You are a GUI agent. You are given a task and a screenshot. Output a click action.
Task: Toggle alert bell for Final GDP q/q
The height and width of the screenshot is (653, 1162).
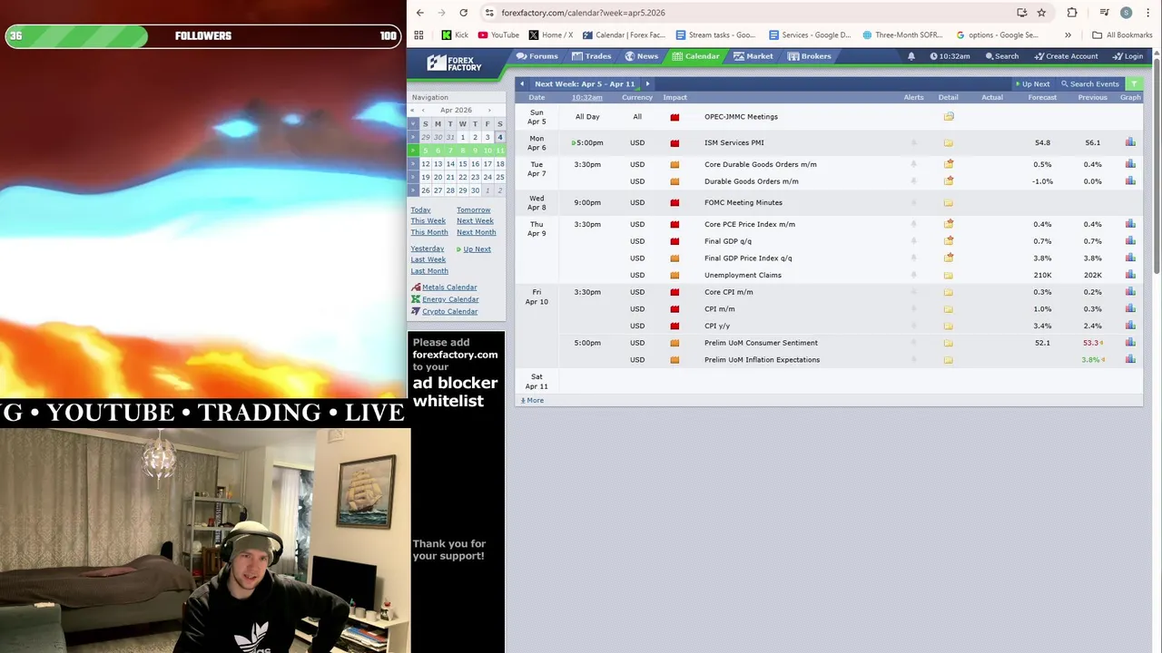(x=913, y=241)
